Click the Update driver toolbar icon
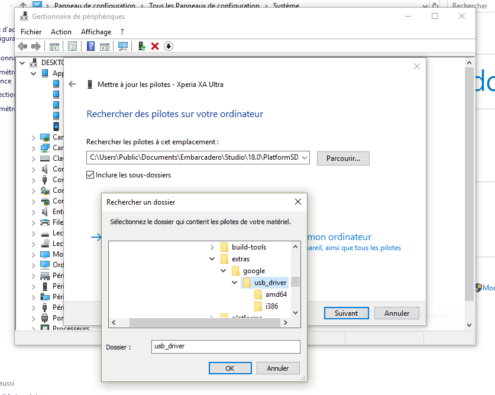The height and width of the screenshot is (395, 495). (x=142, y=46)
